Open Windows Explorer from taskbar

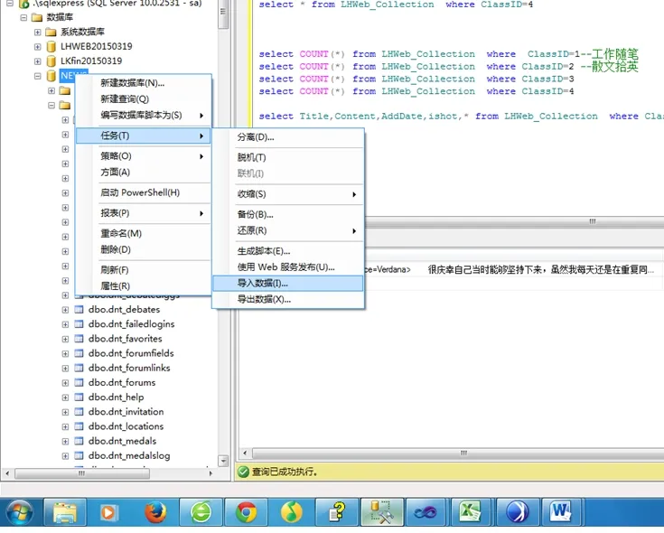[64, 513]
